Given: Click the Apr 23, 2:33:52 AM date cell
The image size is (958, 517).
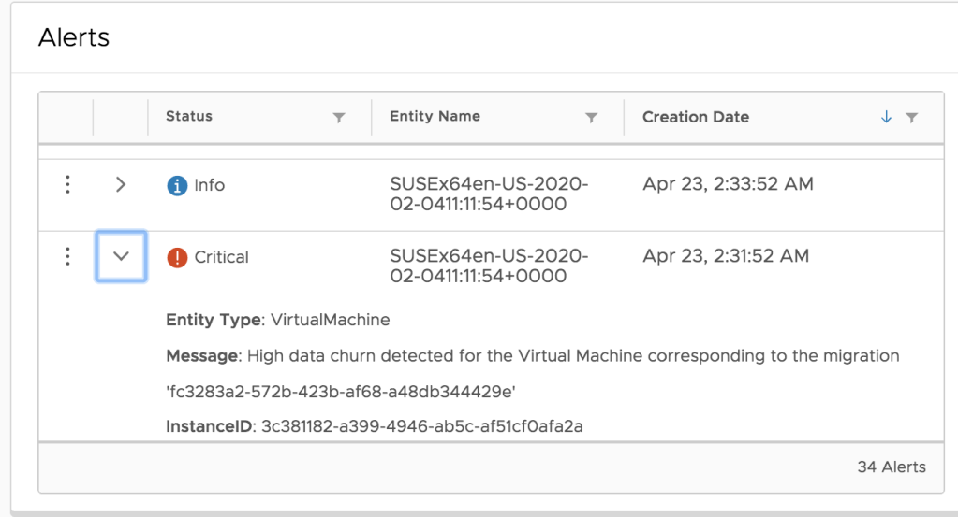Looking at the screenshot, I should pos(728,185).
